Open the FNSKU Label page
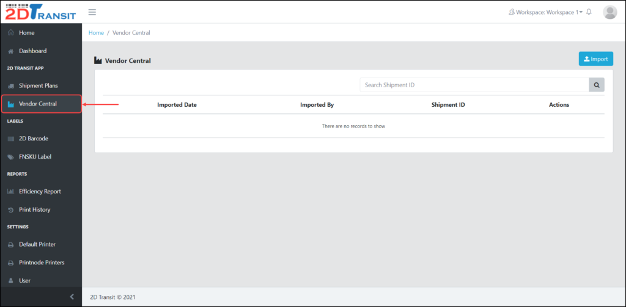 pyautogui.click(x=41, y=157)
